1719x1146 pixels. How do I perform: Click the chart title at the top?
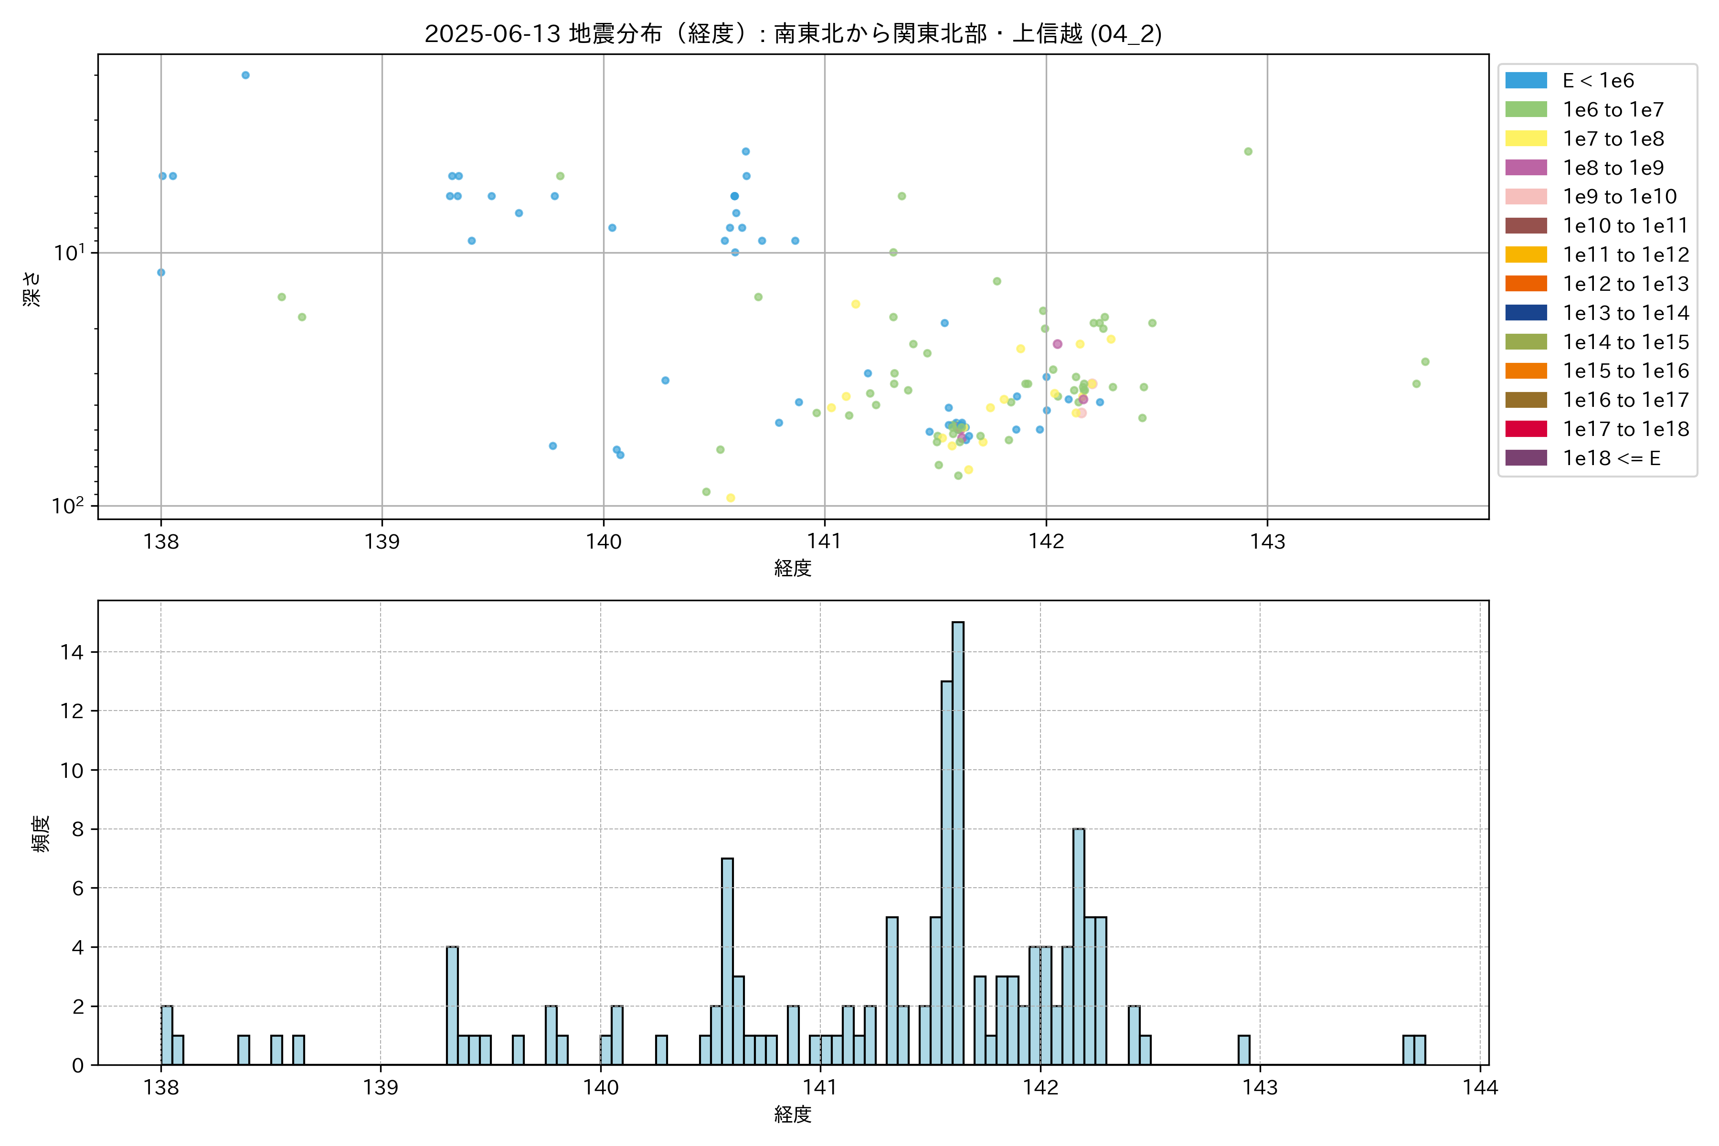793,33
